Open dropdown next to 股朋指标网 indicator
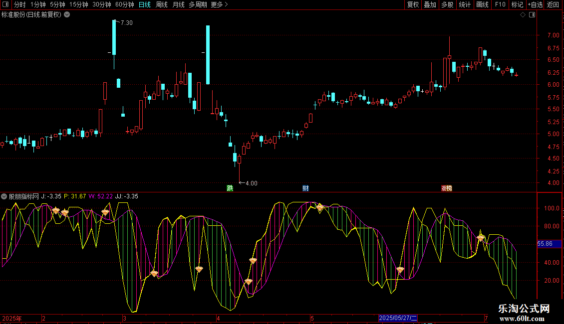564x324 pixels. tap(4, 196)
